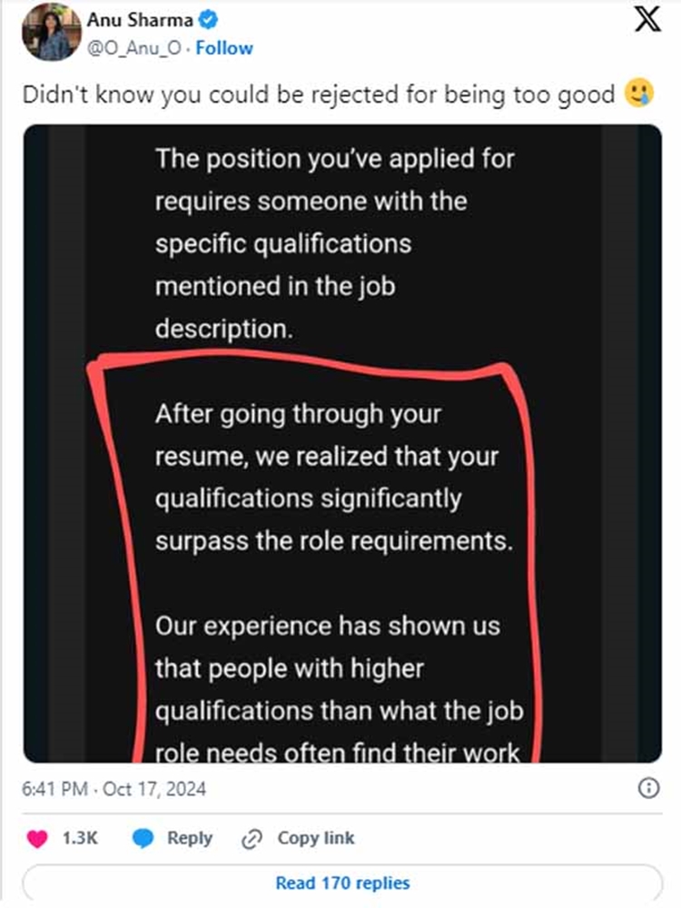This screenshot has width=681, height=908.
Task: Click the teary-smile emoji in the tweet text
Action: tap(638, 93)
